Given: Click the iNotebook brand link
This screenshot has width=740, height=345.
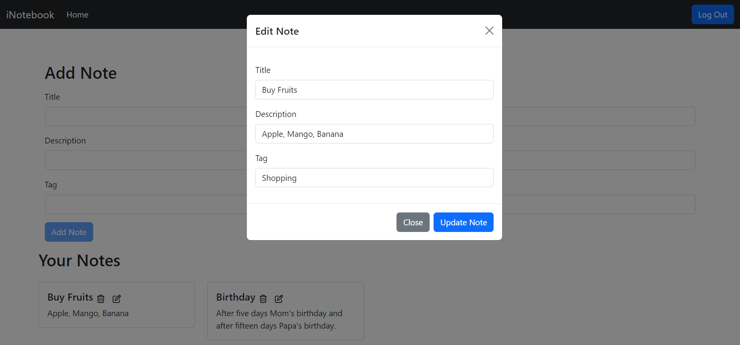Looking at the screenshot, I should 30,14.
